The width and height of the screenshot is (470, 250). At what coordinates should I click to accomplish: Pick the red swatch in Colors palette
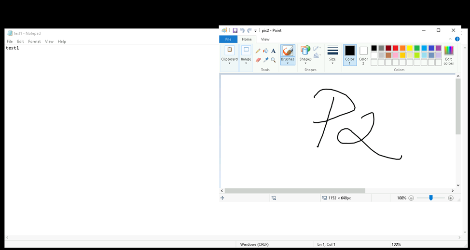(x=395, y=48)
